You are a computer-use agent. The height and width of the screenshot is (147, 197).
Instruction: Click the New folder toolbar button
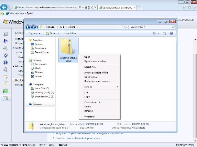click(x=70, y=34)
